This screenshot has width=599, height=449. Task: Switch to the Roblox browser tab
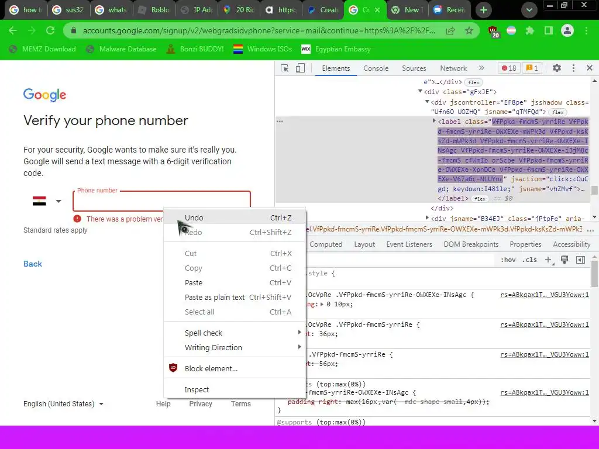click(154, 10)
